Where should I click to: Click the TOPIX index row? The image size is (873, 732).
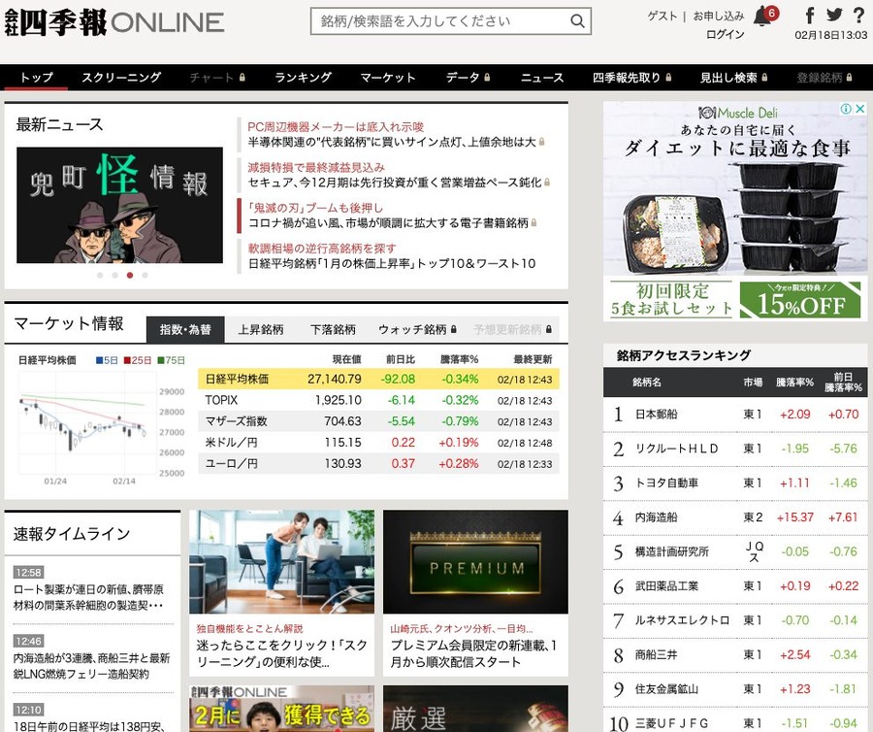click(x=378, y=401)
